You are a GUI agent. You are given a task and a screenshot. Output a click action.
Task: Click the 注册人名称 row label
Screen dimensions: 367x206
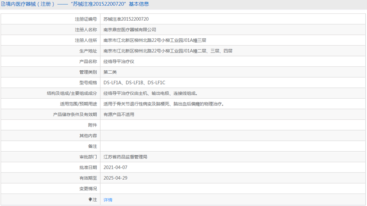pyautogui.click(x=86, y=30)
